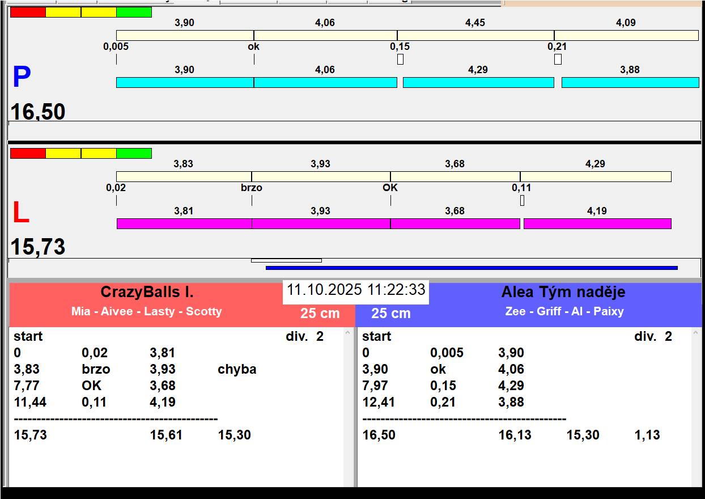
Task: Click the green start light in lane P
Action: (x=134, y=12)
